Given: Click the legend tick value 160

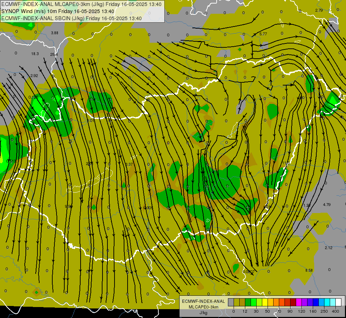Looking at the screenshot, I should (x=313, y=311).
